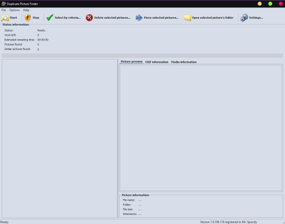
Task: Click the Stop shield icon
Action: (x=27, y=18)
